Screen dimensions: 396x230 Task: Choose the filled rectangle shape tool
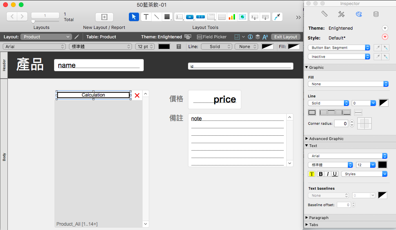(167, 17)
